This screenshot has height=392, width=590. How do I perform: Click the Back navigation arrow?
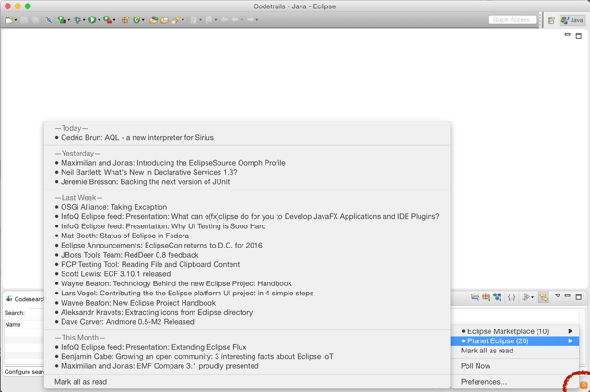(235, 20)
